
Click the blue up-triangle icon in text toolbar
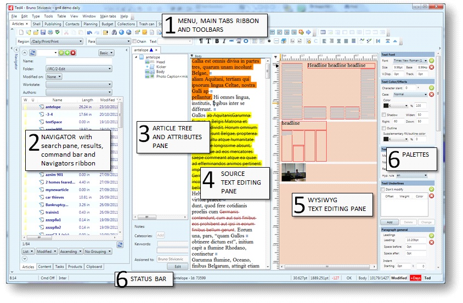pyautogui.click(x=395, y=41)
